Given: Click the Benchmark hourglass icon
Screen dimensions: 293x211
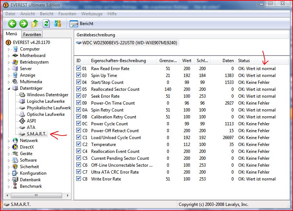Looking at the screenshot, I should pos(15,186).
